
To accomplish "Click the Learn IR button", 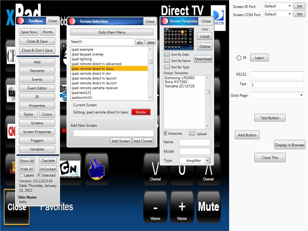I will coord(259,58).
